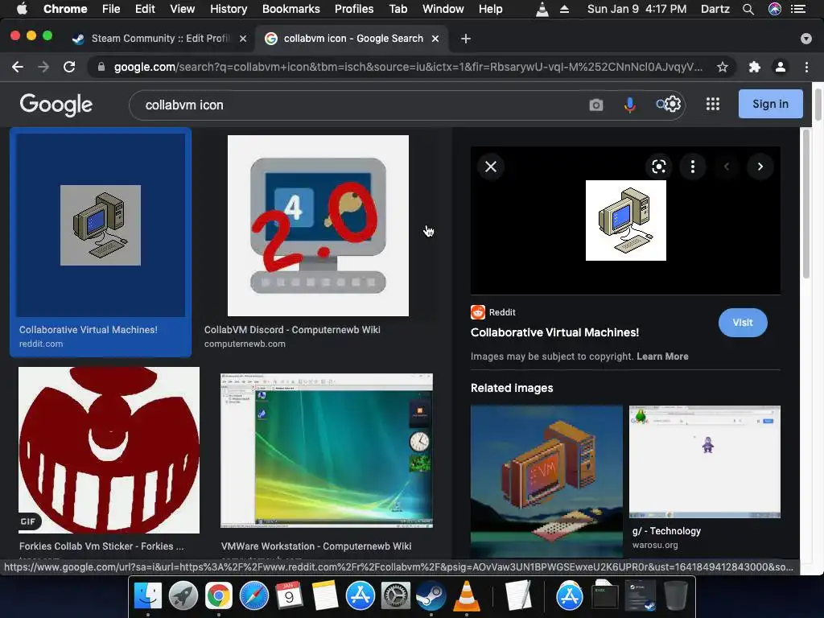Open the History menu
The width and height of the screenshot is (824, 618).
229,9
